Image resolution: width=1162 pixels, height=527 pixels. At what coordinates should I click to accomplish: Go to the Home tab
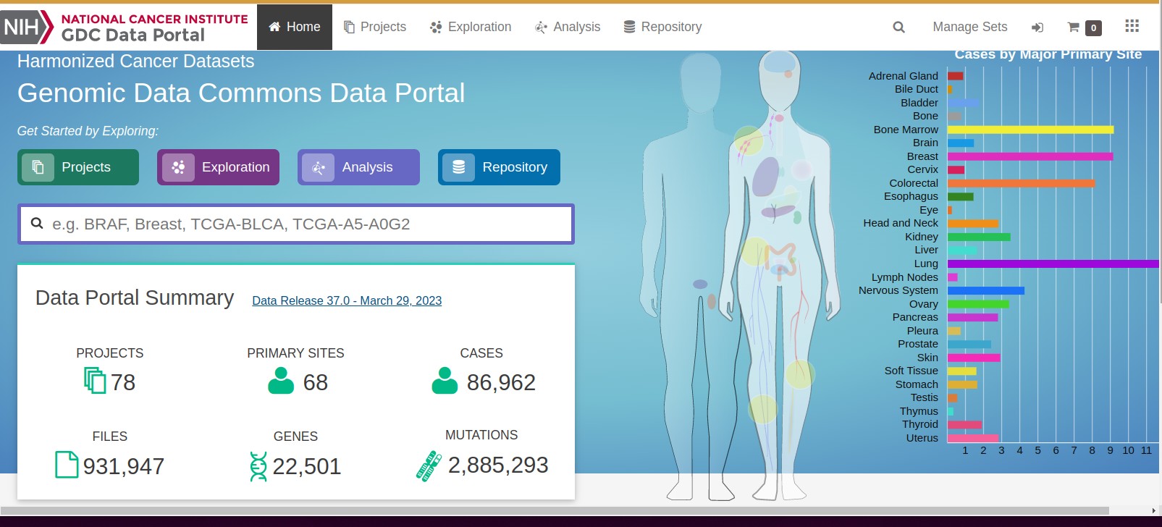[x=295, y=27]
